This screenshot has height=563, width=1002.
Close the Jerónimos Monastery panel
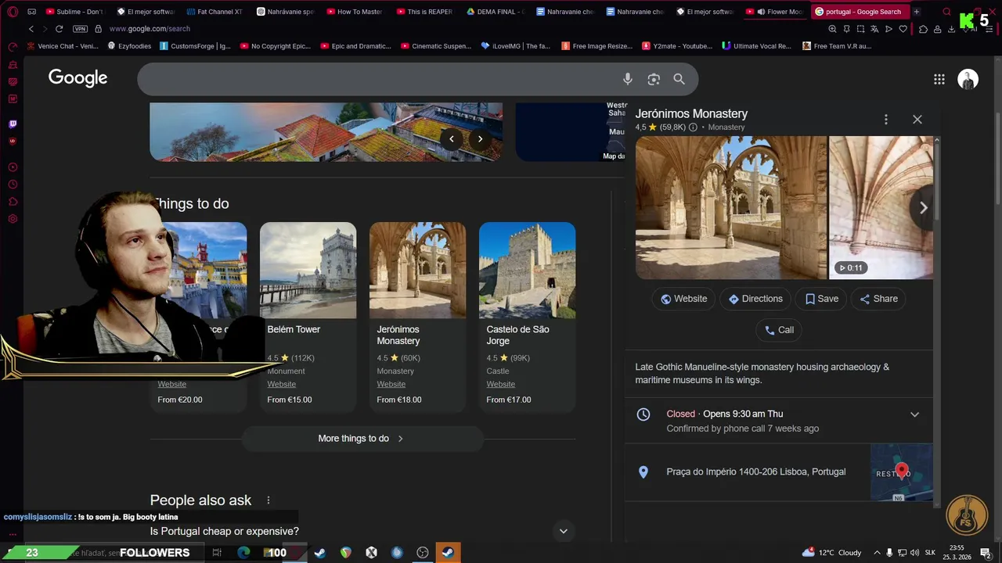point(917,120)
